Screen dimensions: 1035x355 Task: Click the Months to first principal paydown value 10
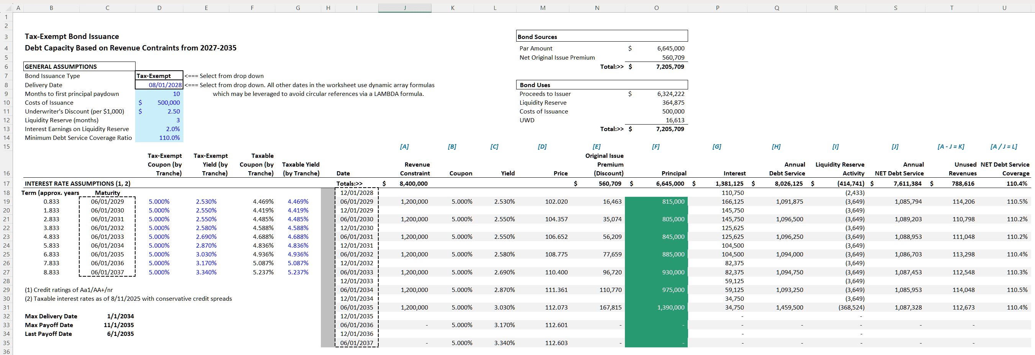click(x=159, y=94)
